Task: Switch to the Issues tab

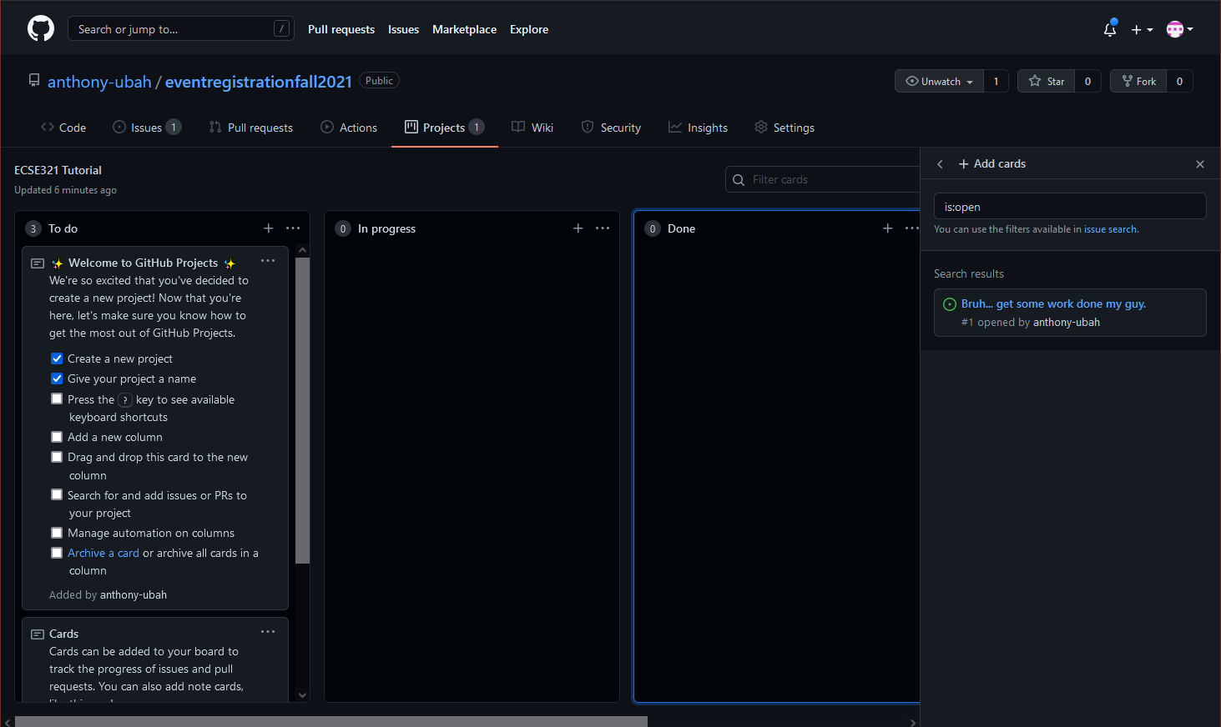Action: [146, 128]
